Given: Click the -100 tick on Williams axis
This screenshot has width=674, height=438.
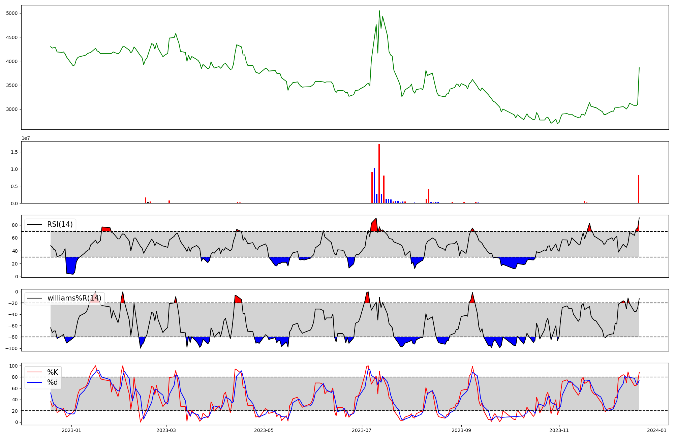Looking at the screenshot, I should 11,348.
